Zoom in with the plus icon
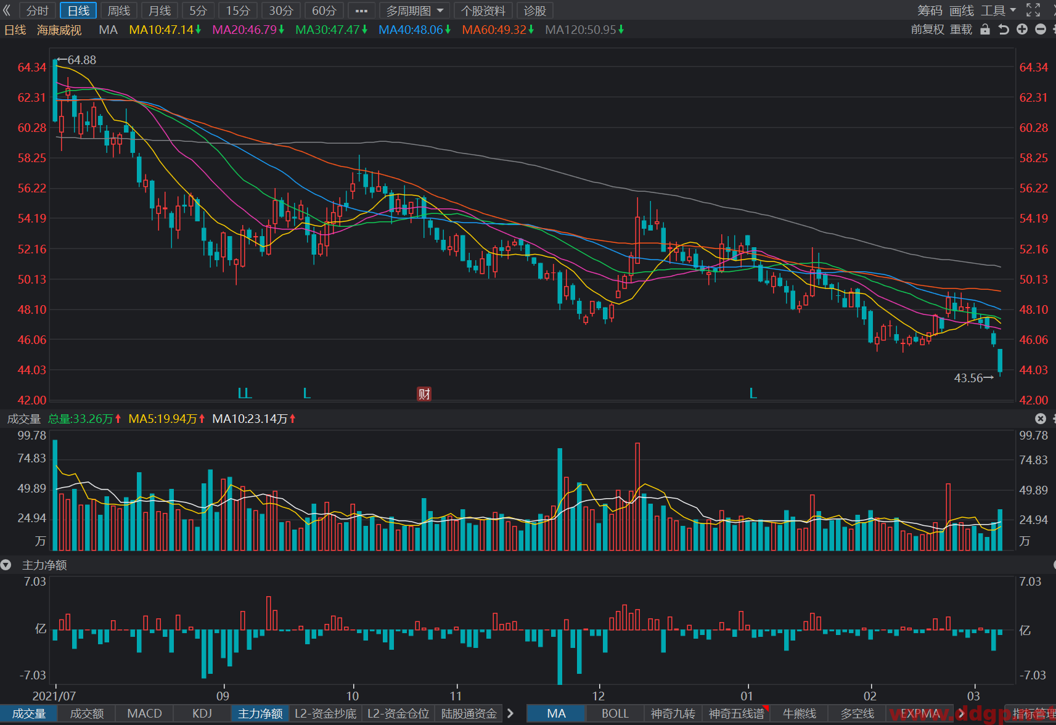 point(1022,29)
